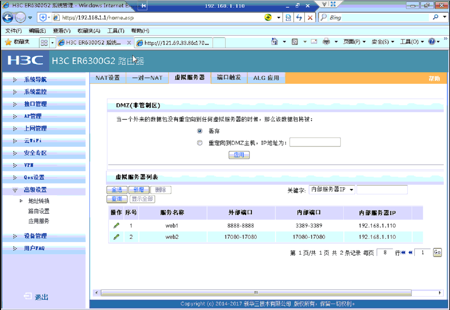The height and width of the screenshot is (310, 450).
Task: Open the Favorites star button
Action: pyautogui.click(x=17, y=42)
